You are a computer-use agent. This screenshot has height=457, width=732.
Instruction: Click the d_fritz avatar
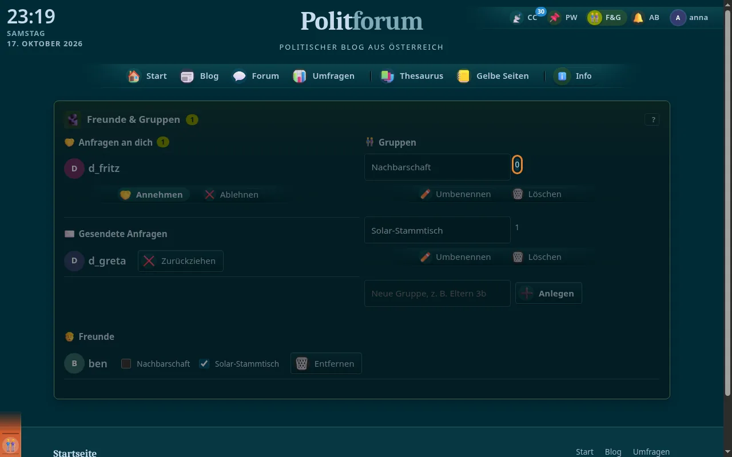tap(74, 169)
